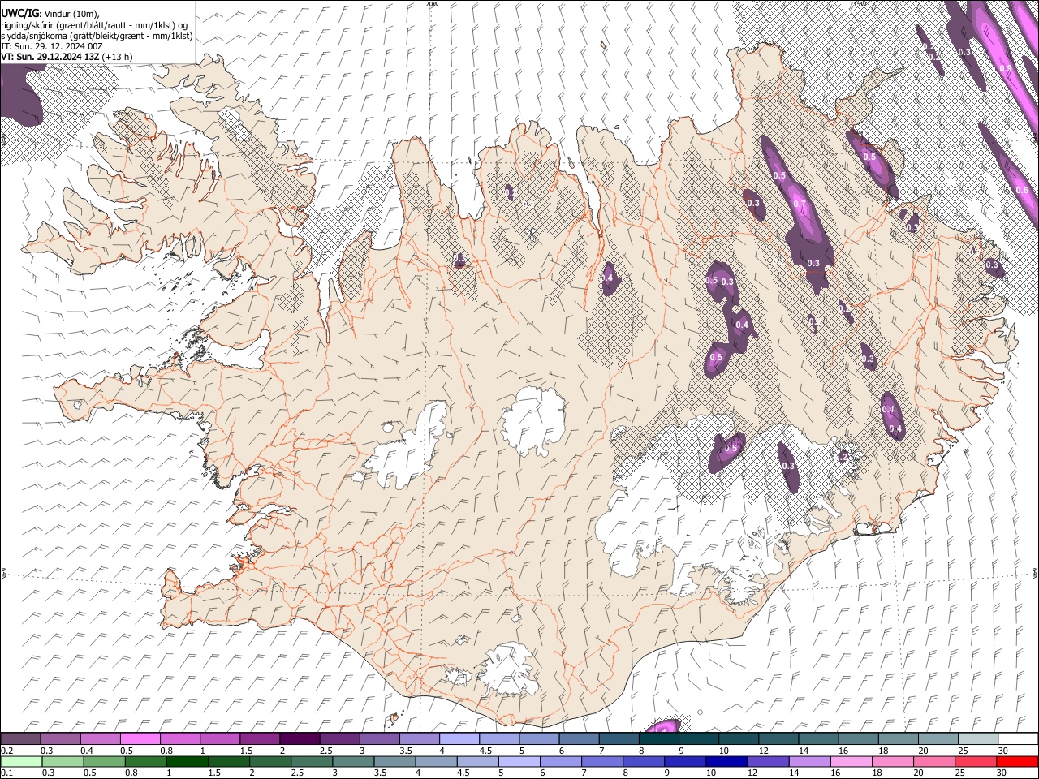Click the 0.9 value in the pink offshore band
1039x779 pixels.
[x=1007, y=69]
